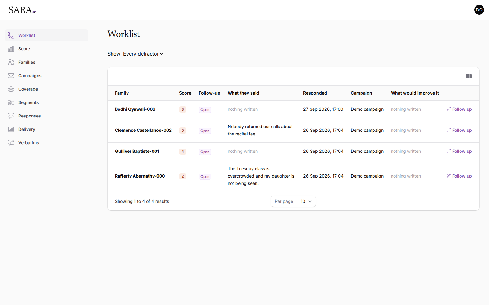Click the Coverage group icon
The height and width of the screenshot is (305, 489).
(11, 89)
